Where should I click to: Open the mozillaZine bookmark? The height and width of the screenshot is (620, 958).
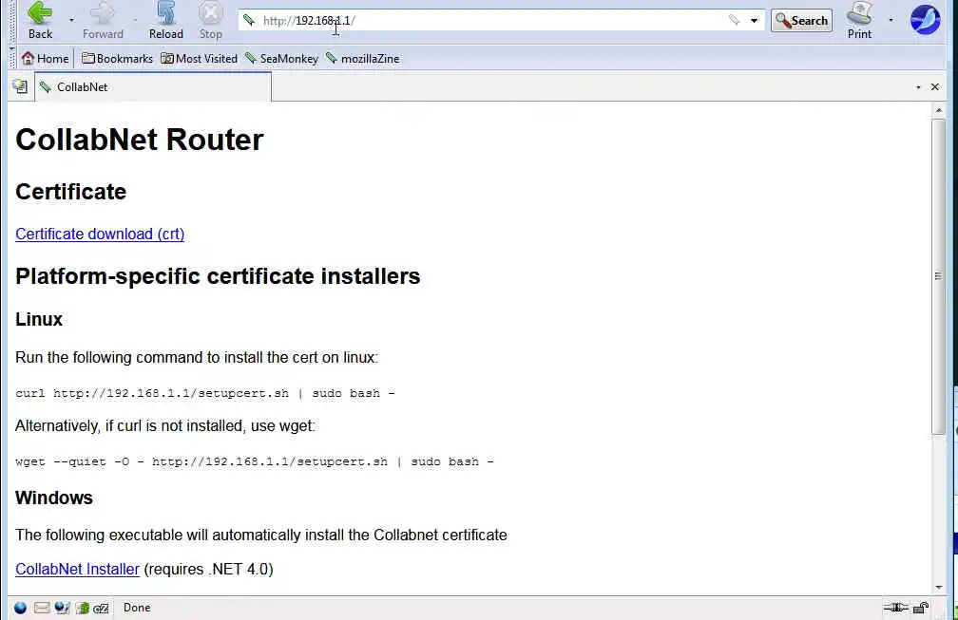click(363, 59)
